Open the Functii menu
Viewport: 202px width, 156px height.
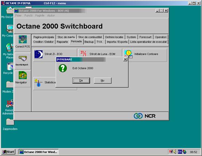[28, 16]
